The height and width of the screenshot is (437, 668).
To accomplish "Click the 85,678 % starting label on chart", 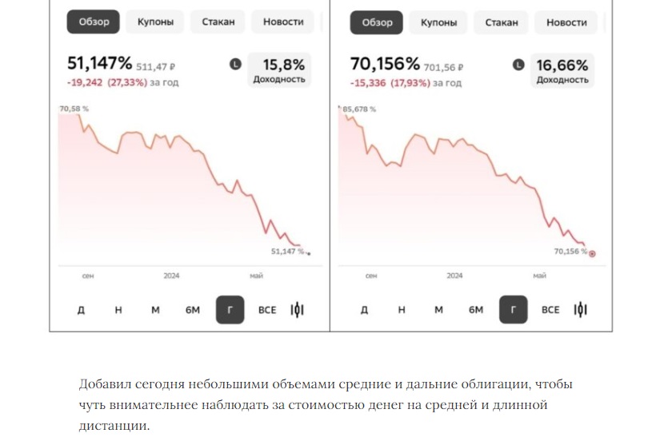I will tap(359, 109).
